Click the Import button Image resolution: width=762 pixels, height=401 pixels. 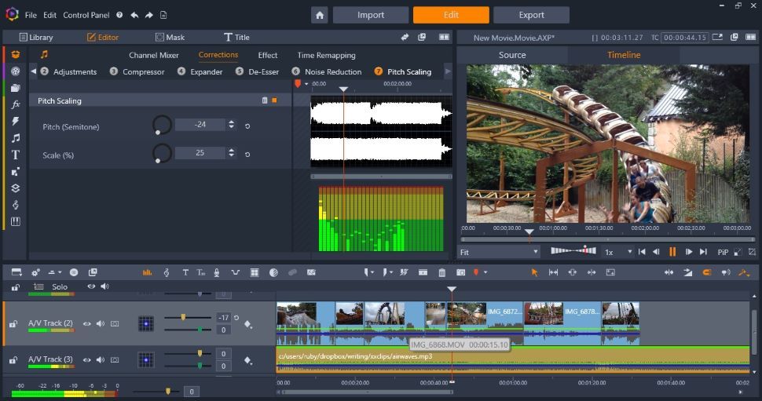coord(370,15)
